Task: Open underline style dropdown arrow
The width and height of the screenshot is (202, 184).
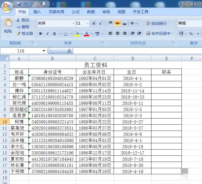Action: pos(59,33)
